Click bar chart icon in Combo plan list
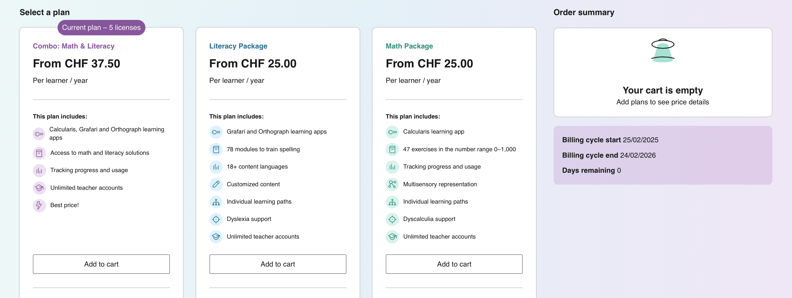Screen dimensions: 792x298 (x=39, y=171)
